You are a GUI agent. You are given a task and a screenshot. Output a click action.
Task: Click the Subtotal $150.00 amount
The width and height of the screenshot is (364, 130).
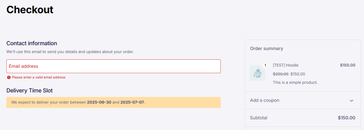point(347,118)
